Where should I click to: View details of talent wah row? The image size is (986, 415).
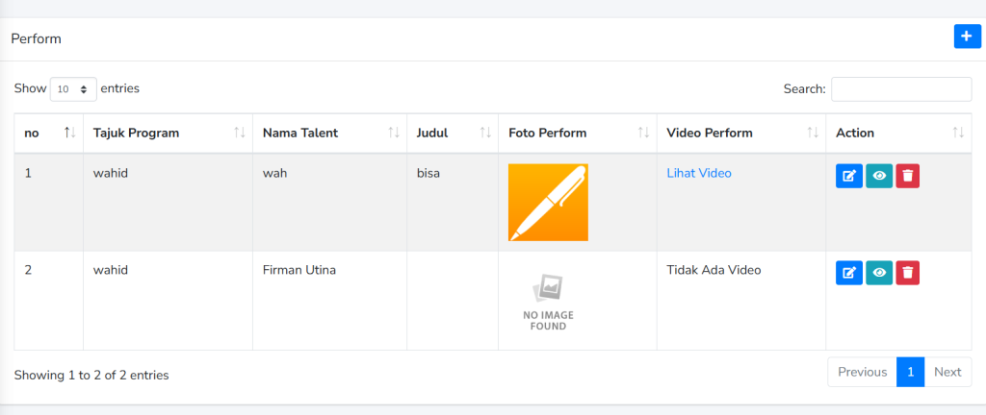pyautogui.click(x=878, y=176)
